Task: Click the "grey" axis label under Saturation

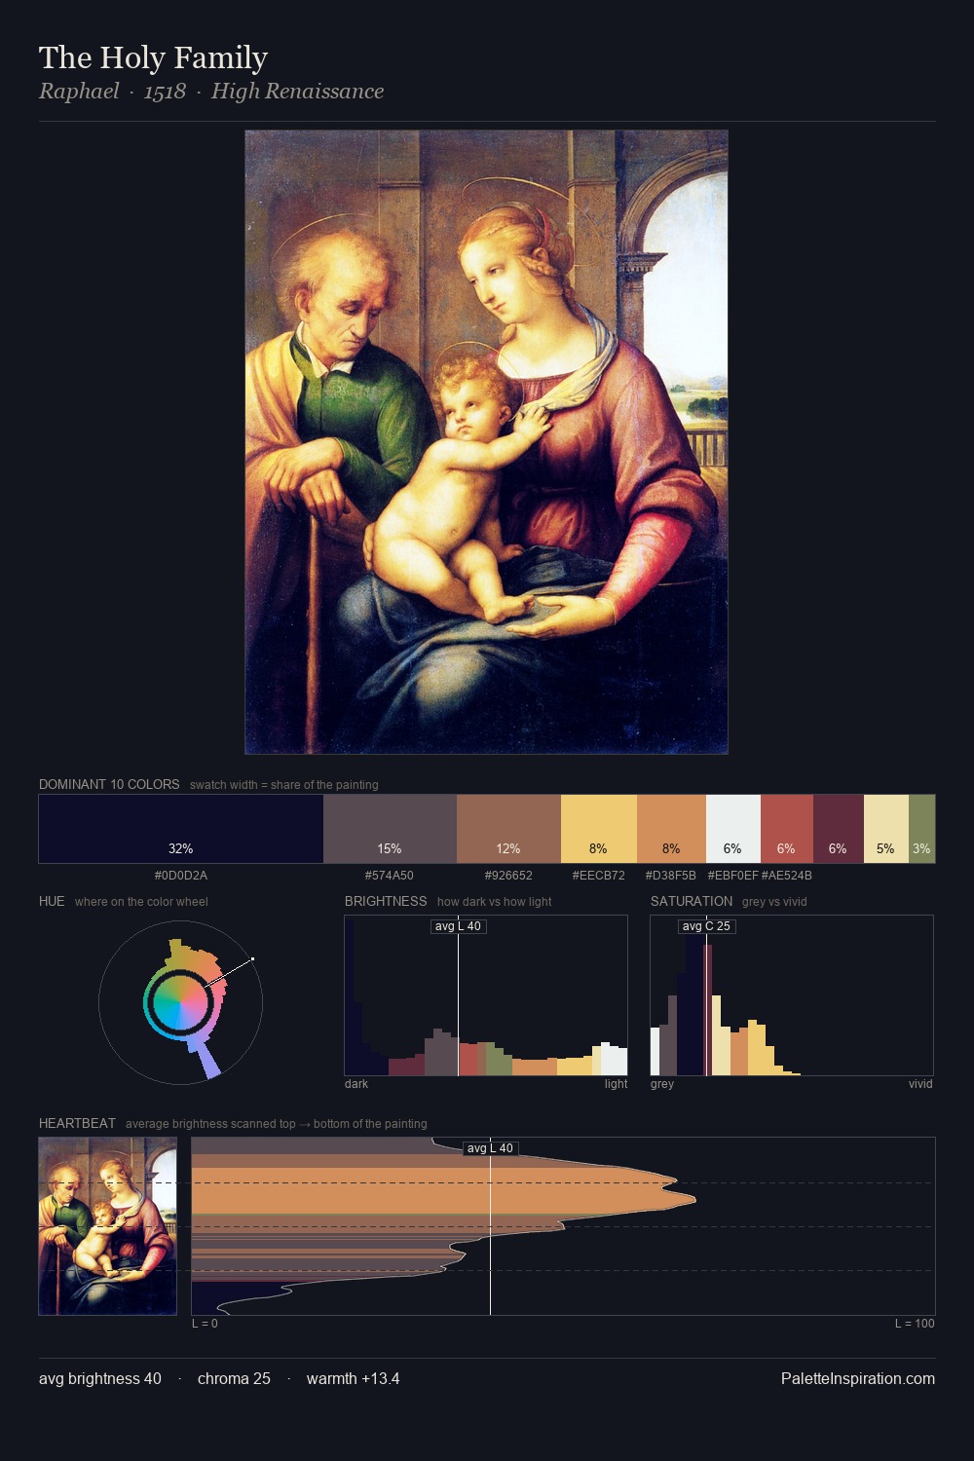Action: point(662,1084)
